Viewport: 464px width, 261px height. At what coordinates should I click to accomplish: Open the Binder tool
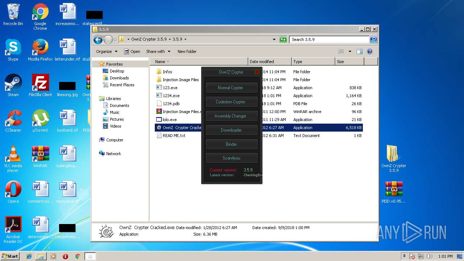pos(232,144)
